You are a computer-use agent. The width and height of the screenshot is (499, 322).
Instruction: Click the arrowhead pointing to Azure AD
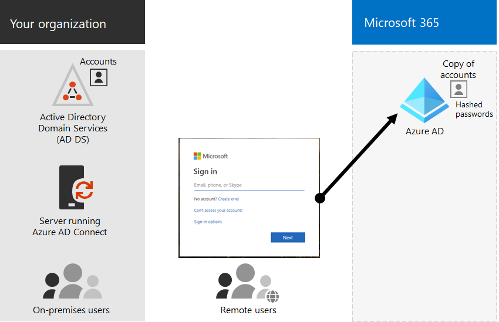click(395, 118)
